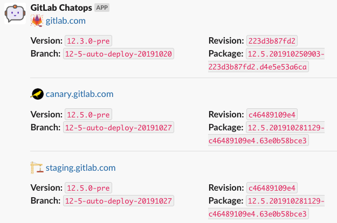Click canary package code 12.5.201910281129
Screen dimensions: 337x223
(x=285, y=128)
